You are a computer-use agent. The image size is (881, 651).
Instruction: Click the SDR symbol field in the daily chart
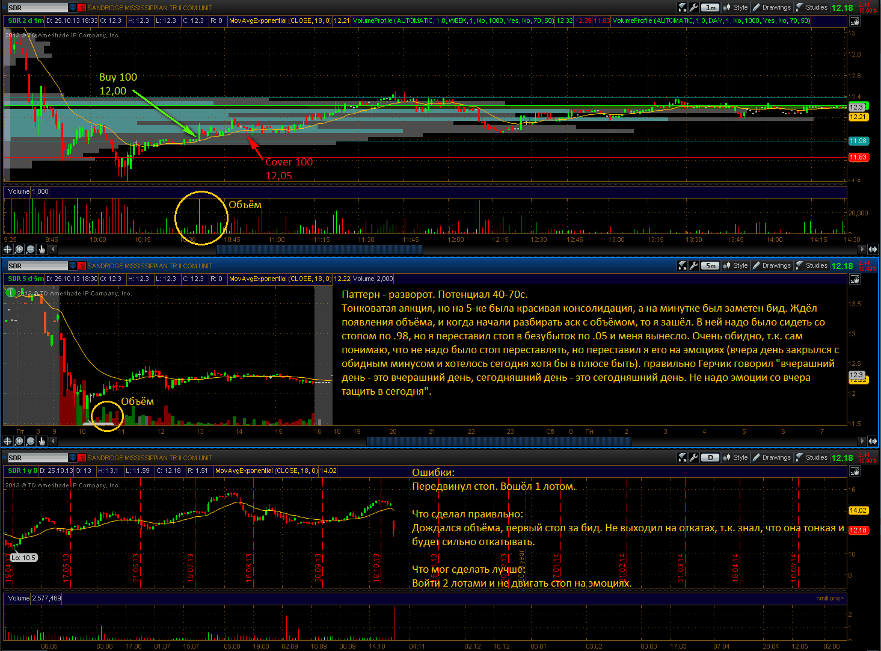37,457
